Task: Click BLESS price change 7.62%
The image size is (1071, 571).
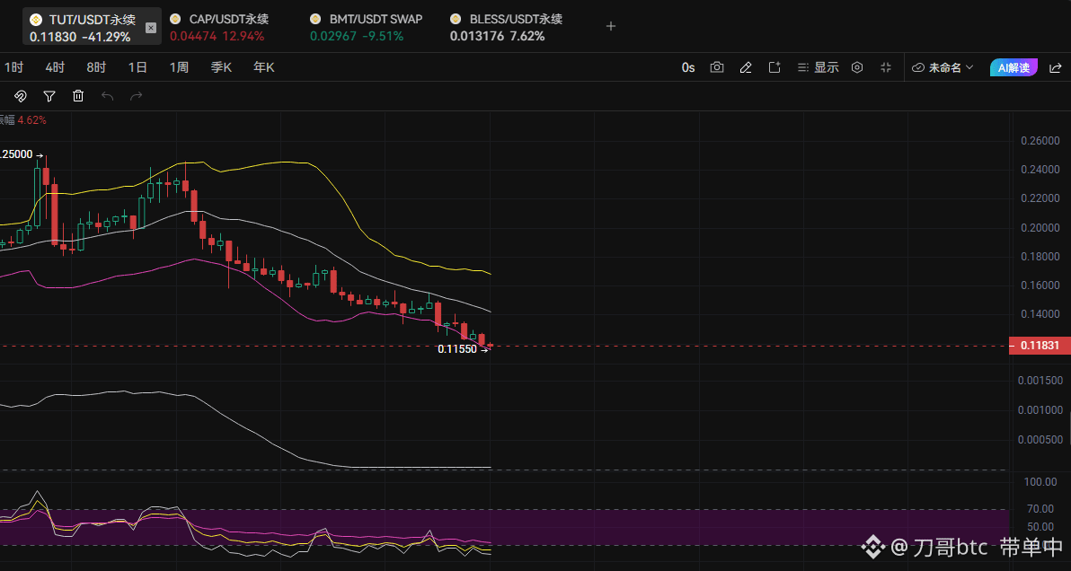Action: 527,36
